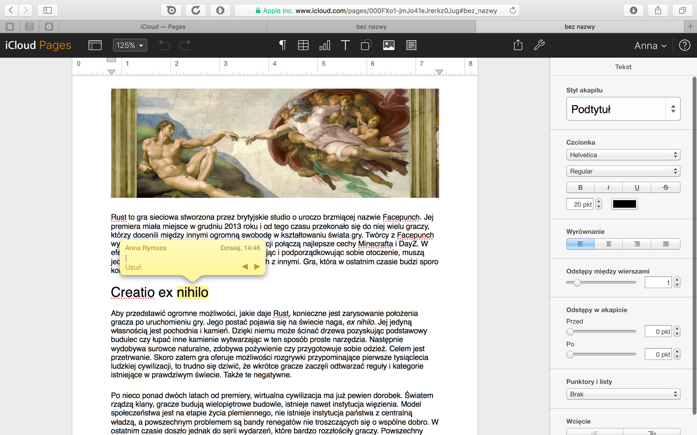The image size is (697, 435).
Task: Center-align the text
Action: tap(608, 244)
